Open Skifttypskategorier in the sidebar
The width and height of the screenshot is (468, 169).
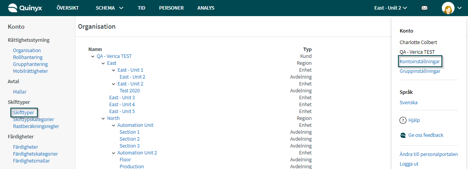click(x=33, y=119)
